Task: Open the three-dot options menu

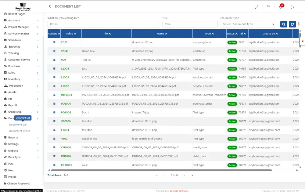Action: [299, 24]
